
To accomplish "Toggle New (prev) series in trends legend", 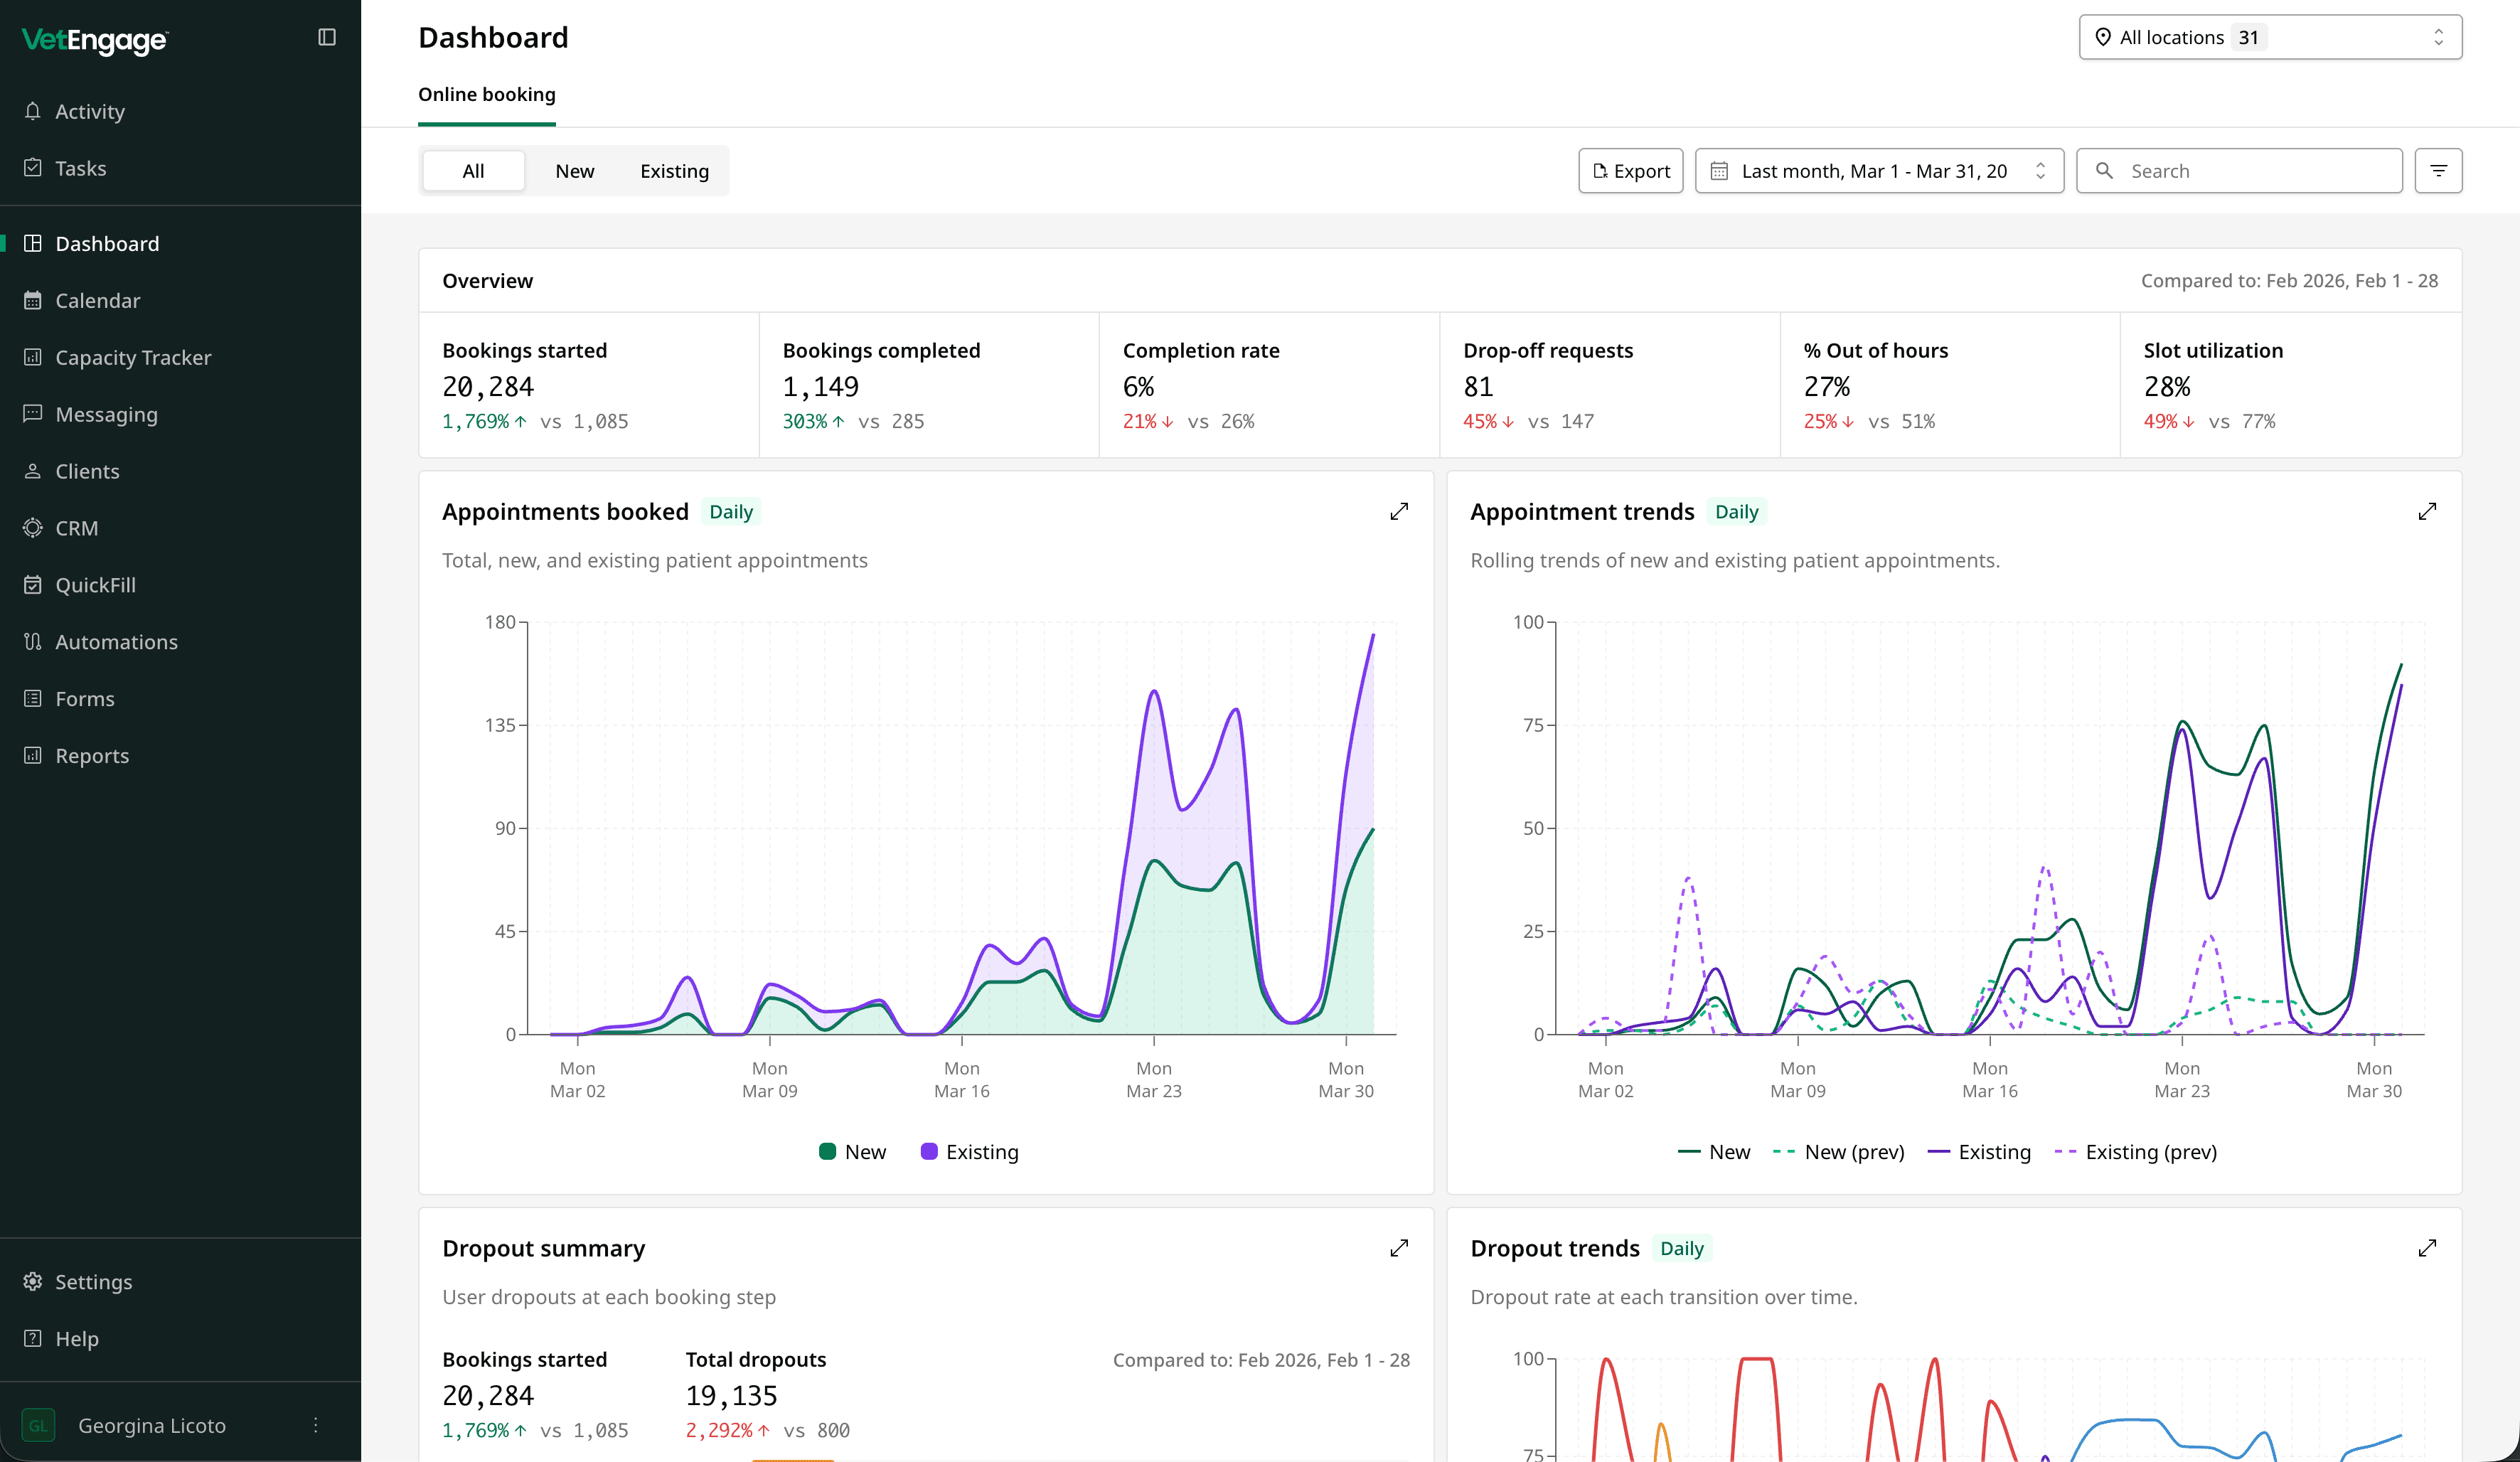I will coord(1838,1152).
